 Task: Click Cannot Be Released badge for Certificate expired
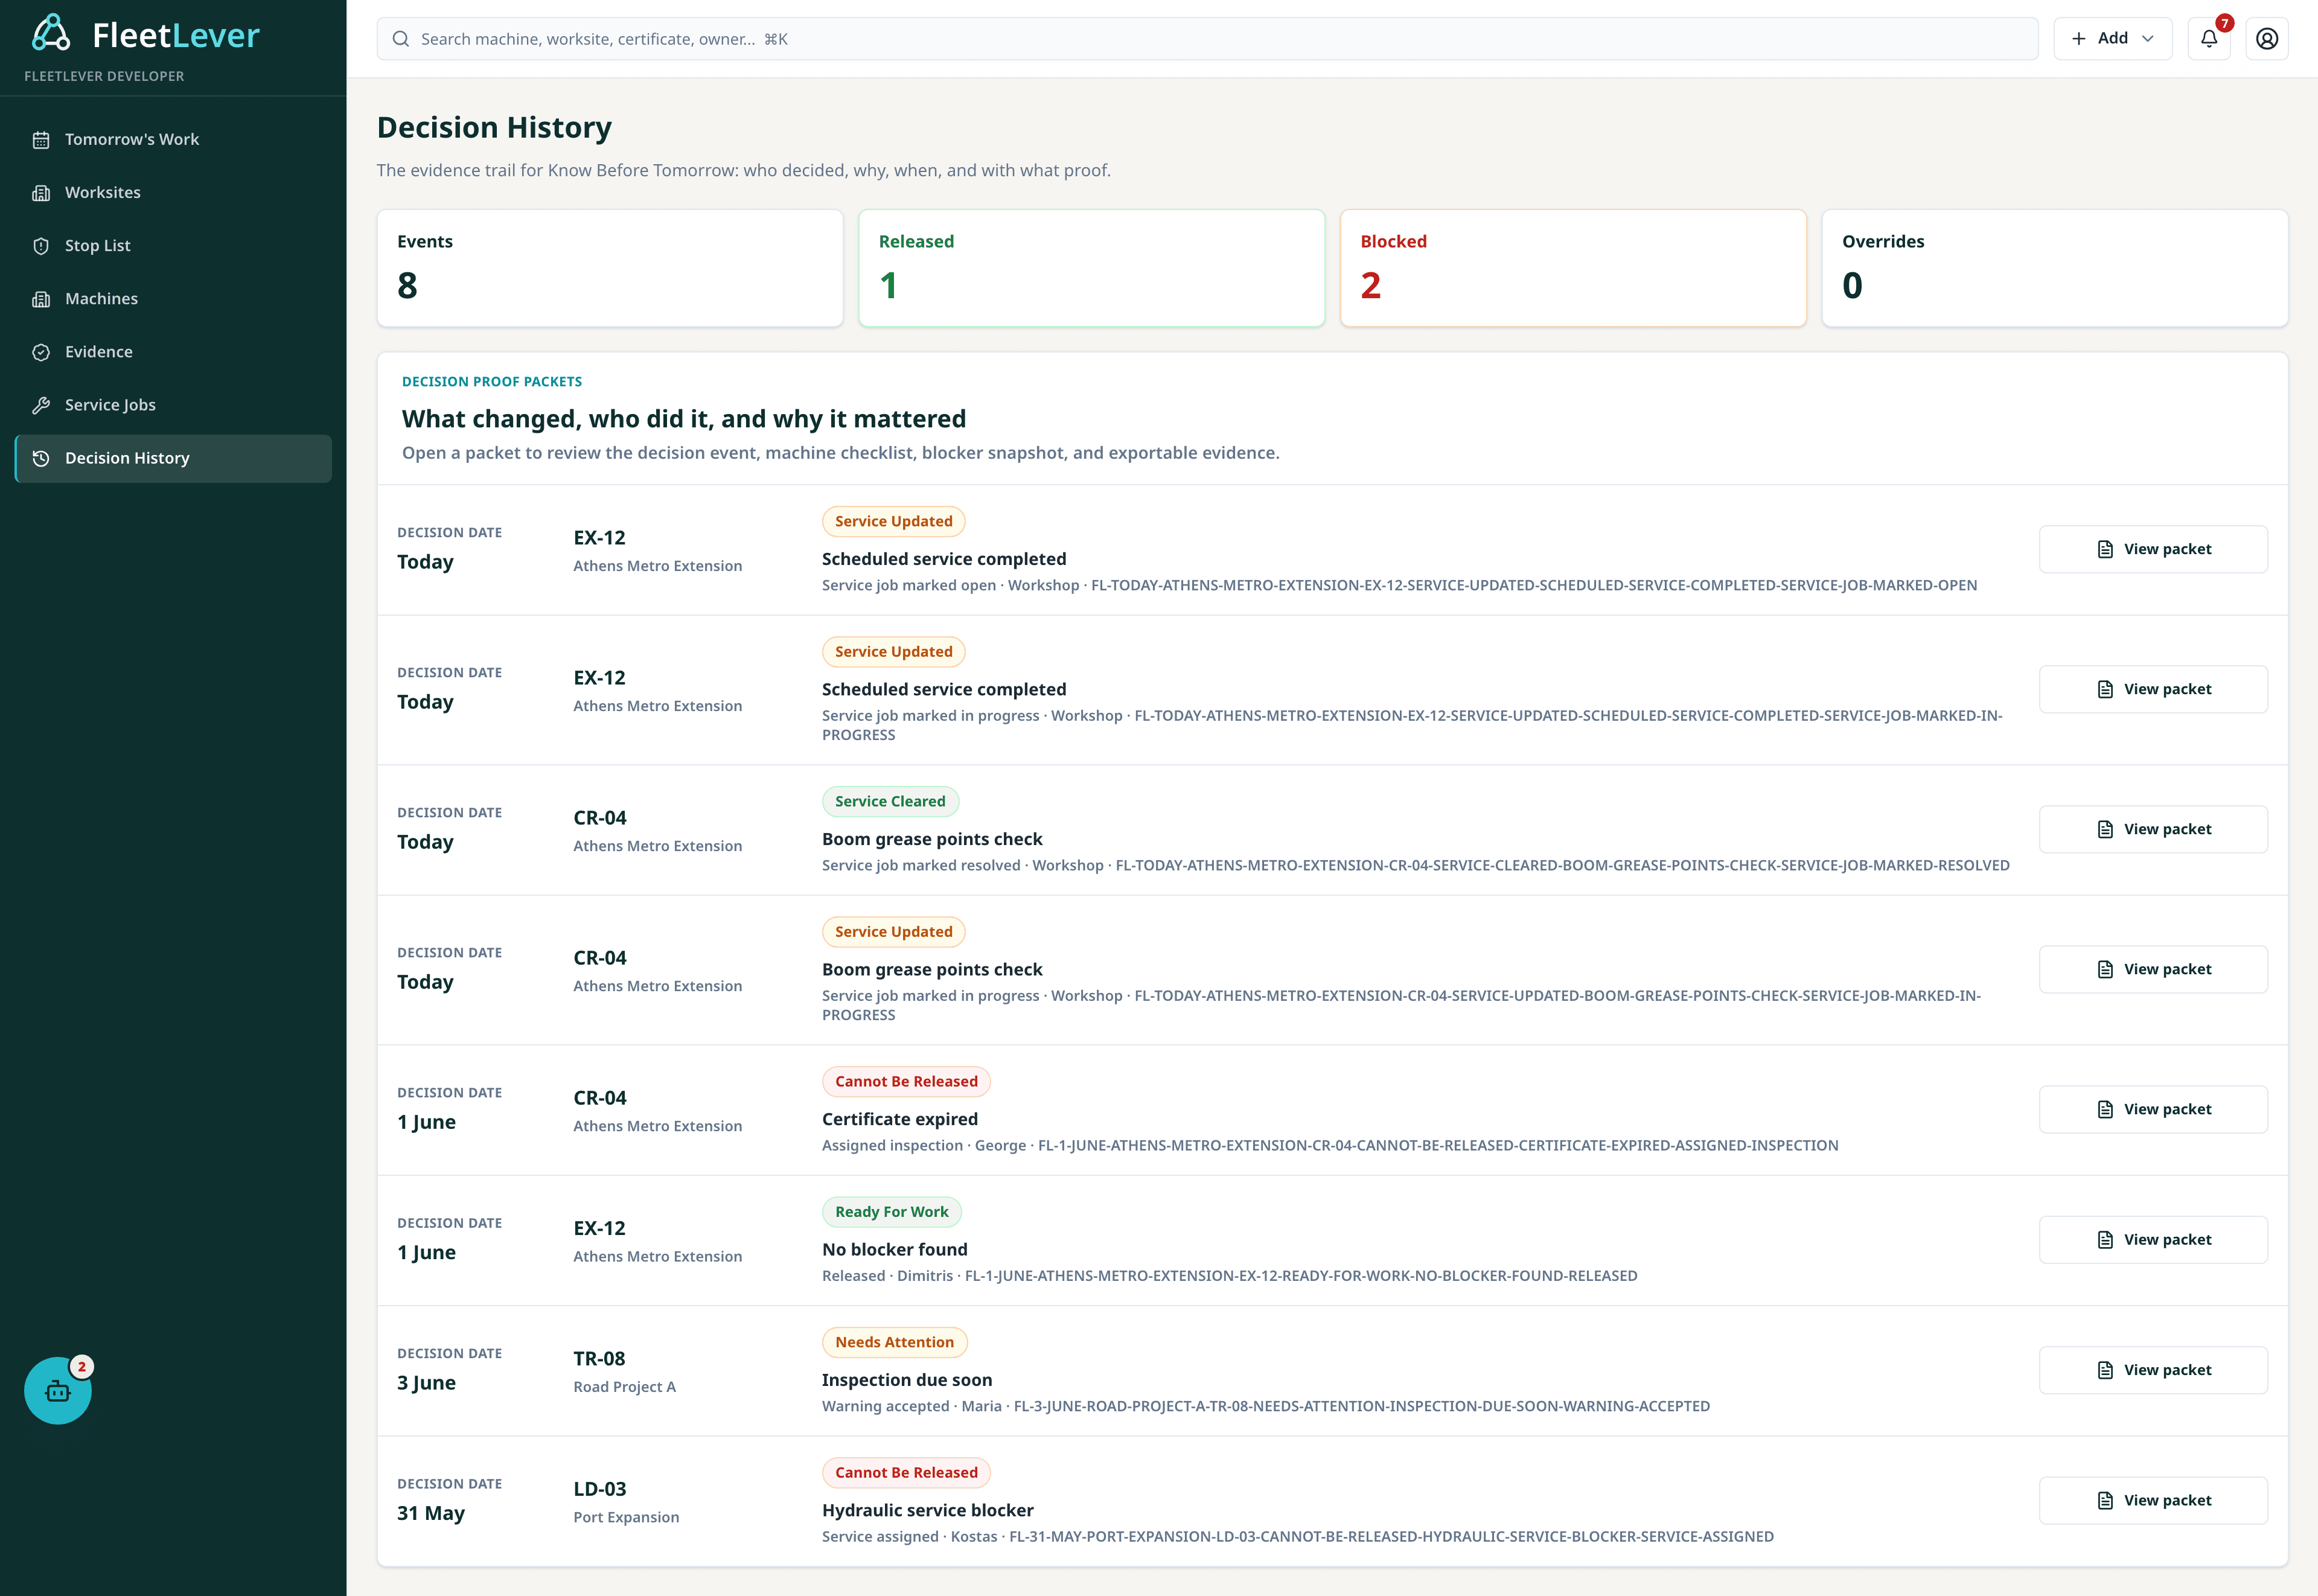tap(906, 1081)
